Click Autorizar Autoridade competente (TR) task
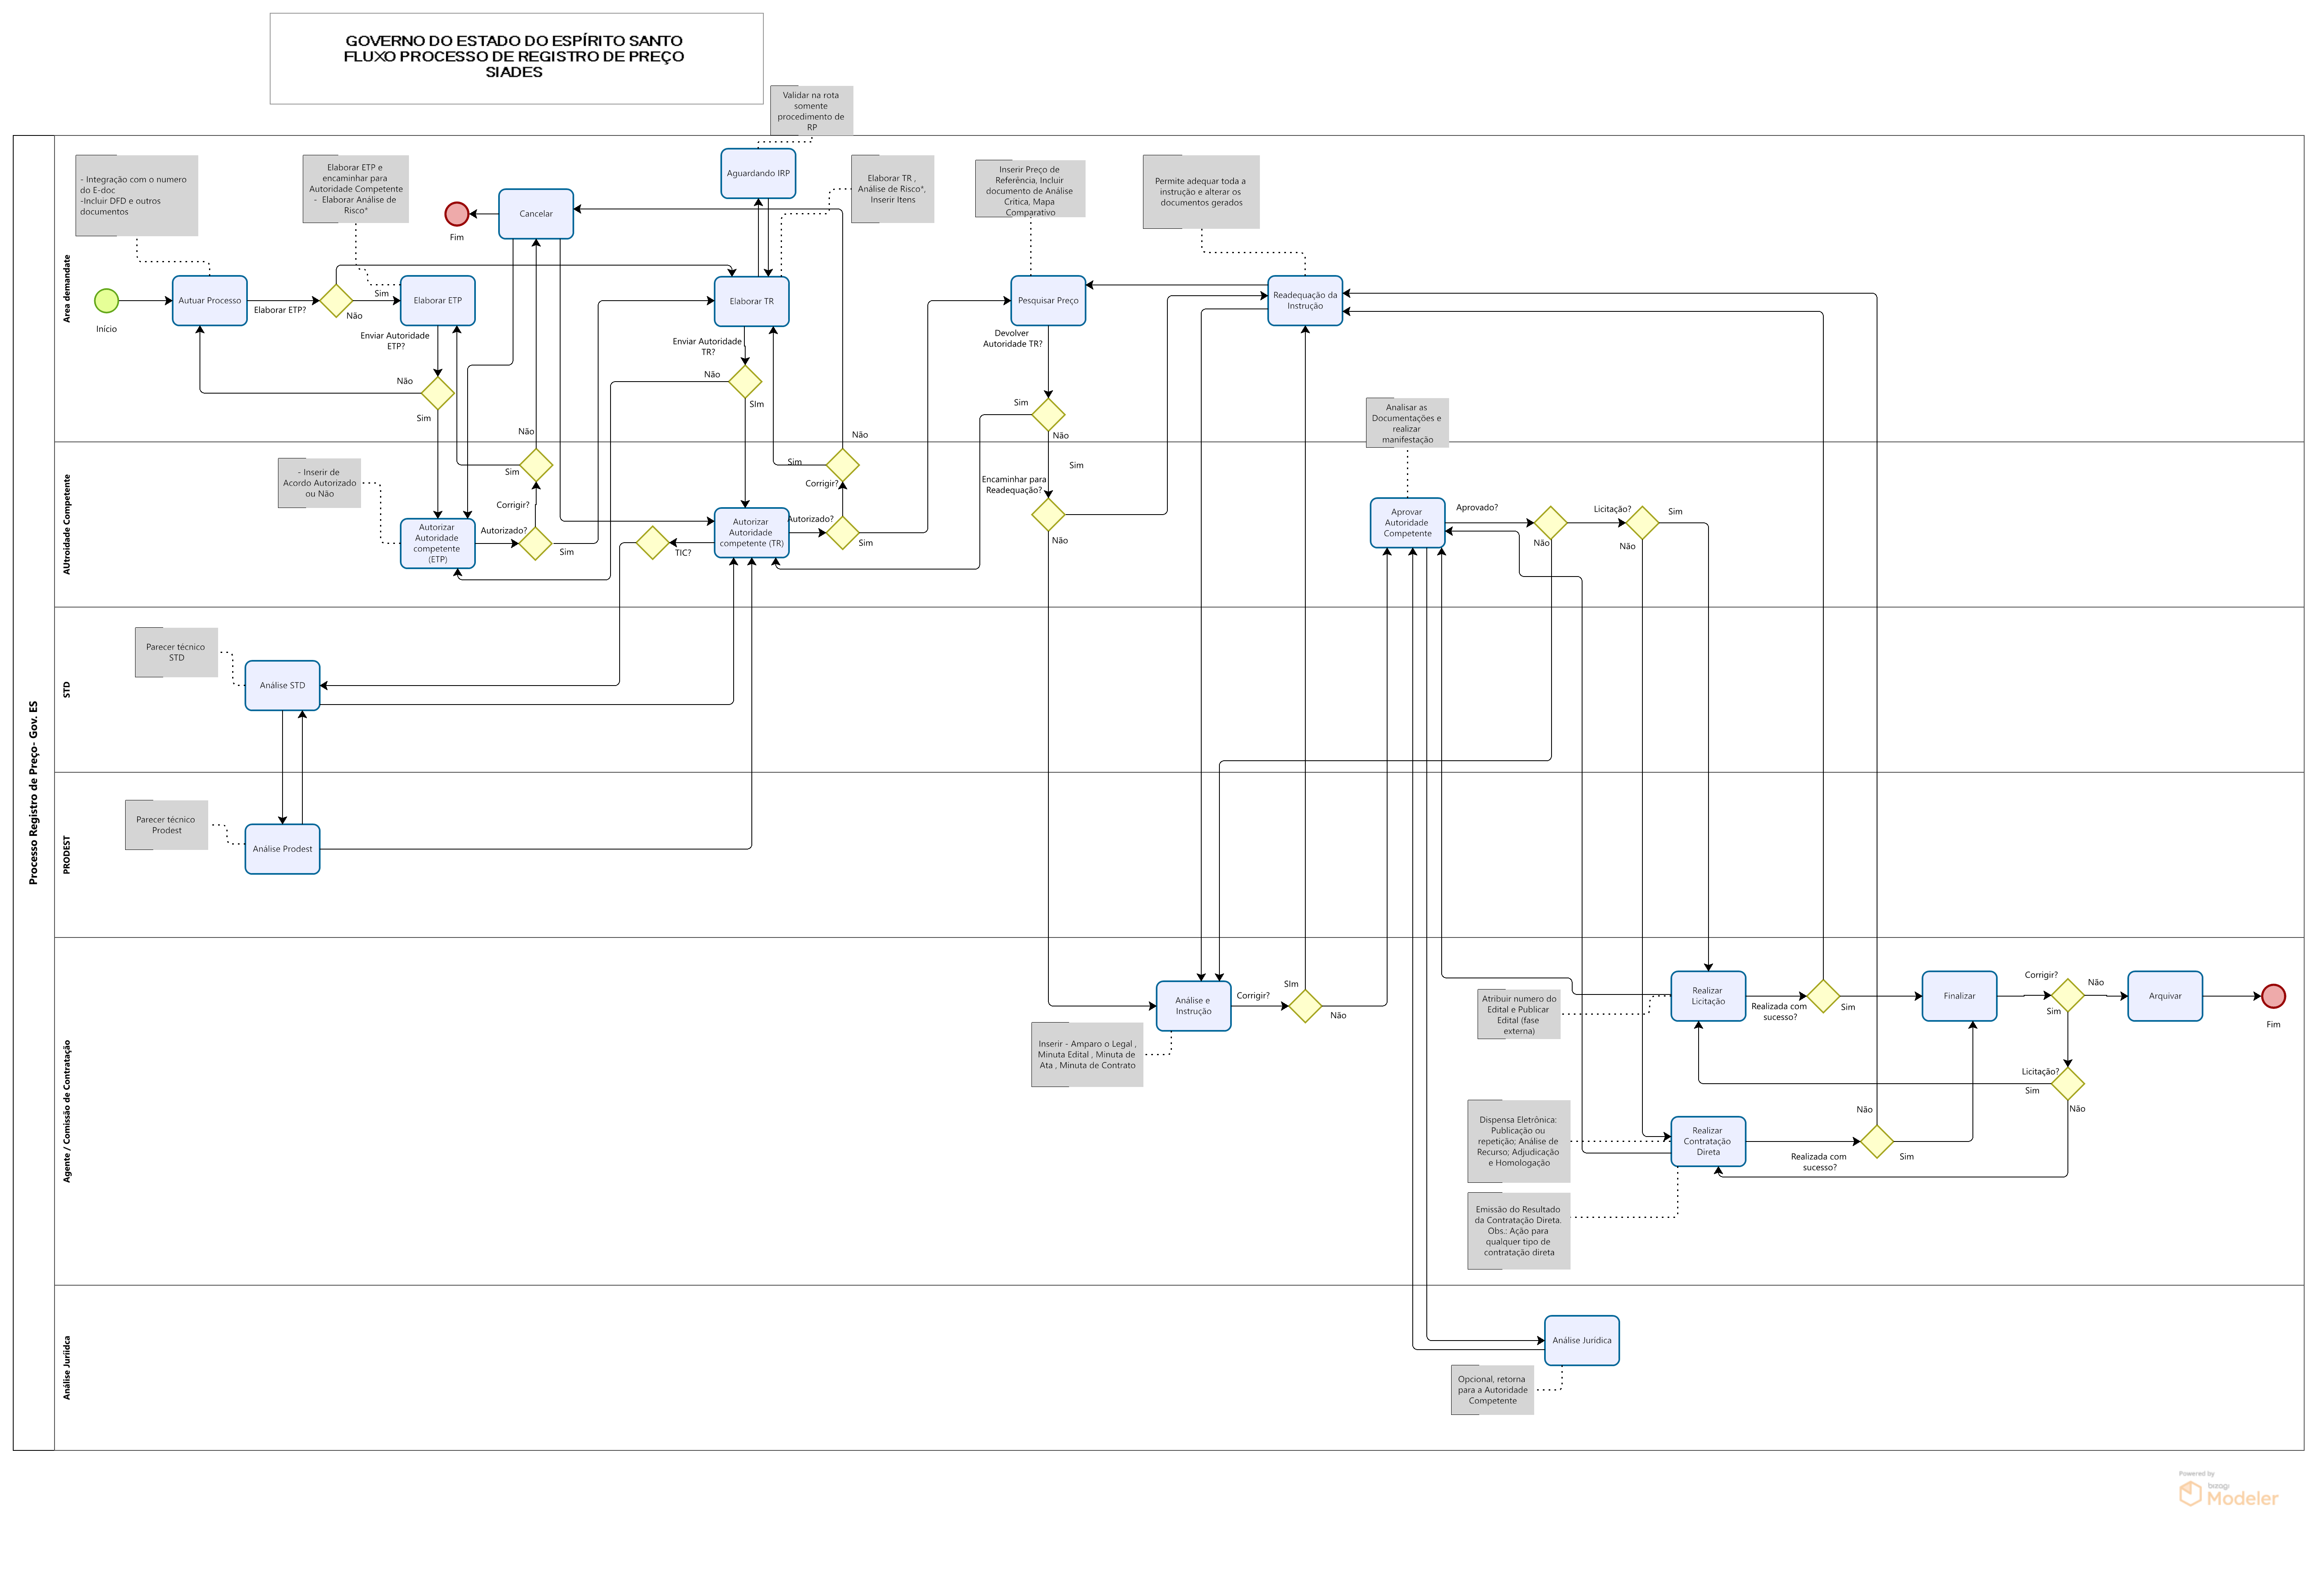 [x=752, y=533]
